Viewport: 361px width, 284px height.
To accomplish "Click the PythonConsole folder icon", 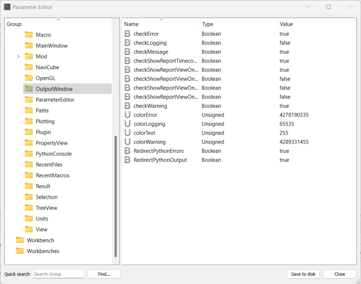I will 28,154.
